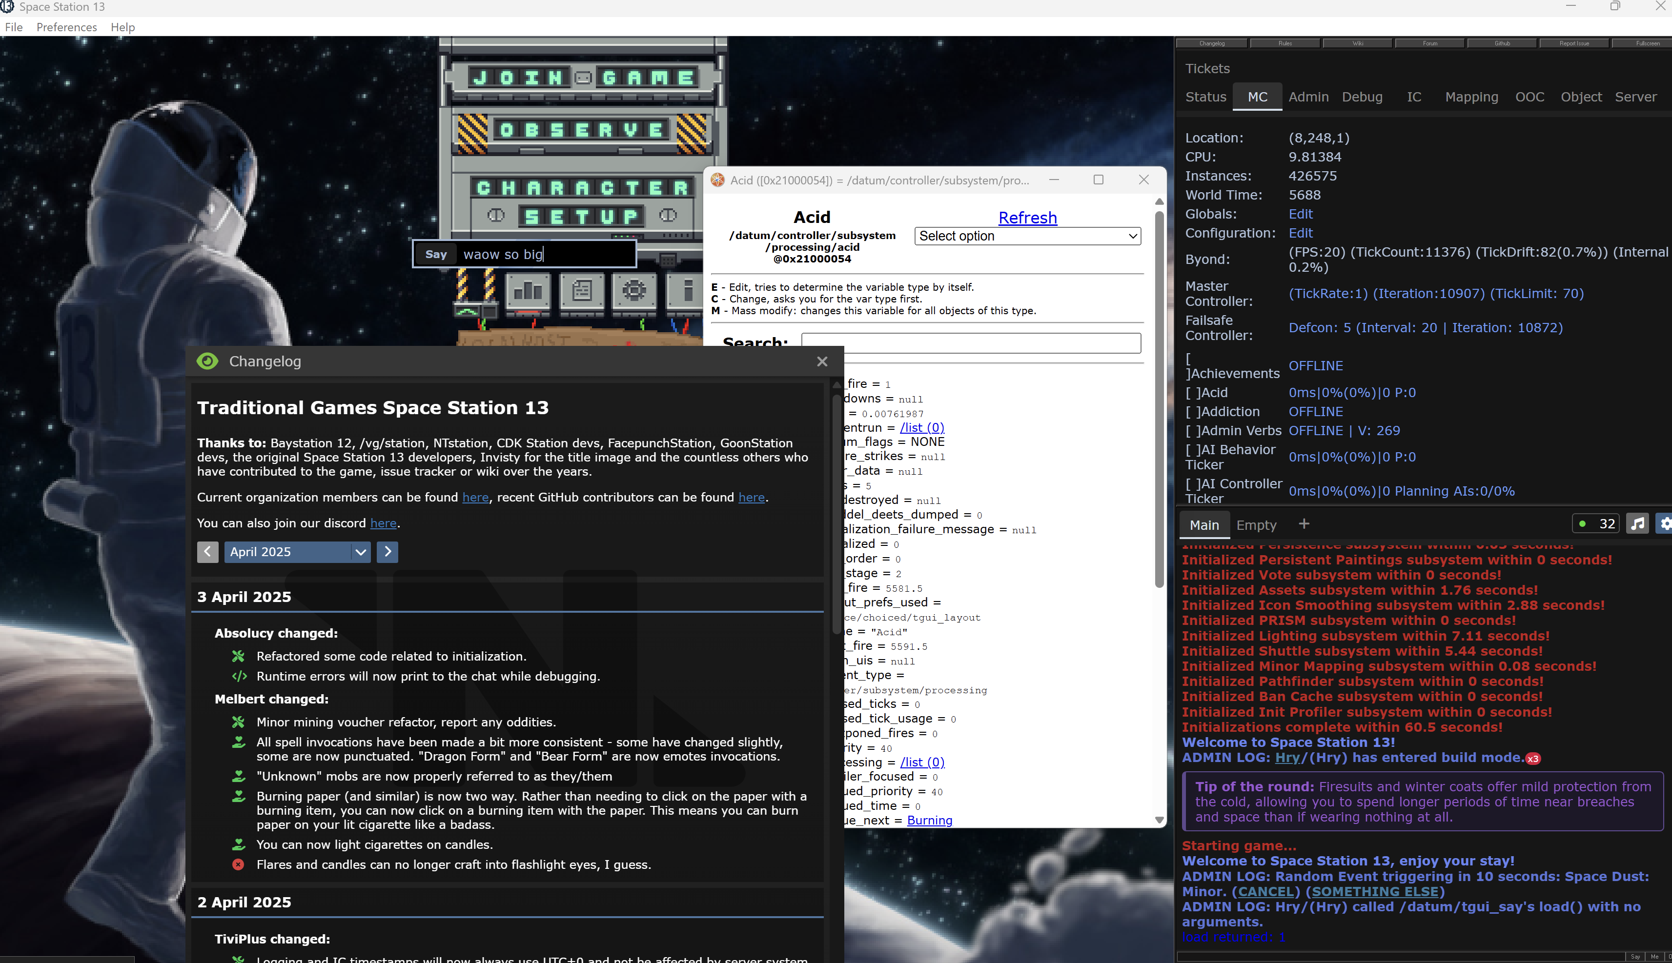This screenshot has height=963, width=1672.
Task: Click the robot face icon on Join Game
Action: pyautogui.click(x=583, y=78)
